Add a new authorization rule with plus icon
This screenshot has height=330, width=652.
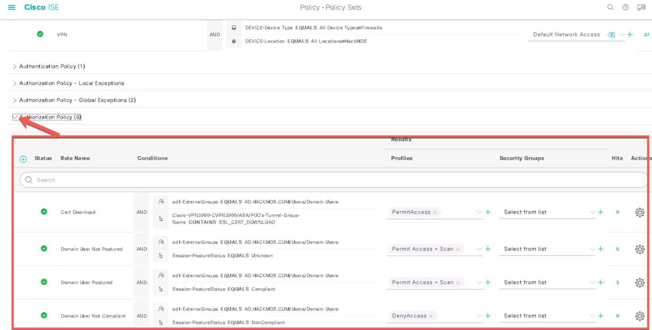click(x=23, y=159)
